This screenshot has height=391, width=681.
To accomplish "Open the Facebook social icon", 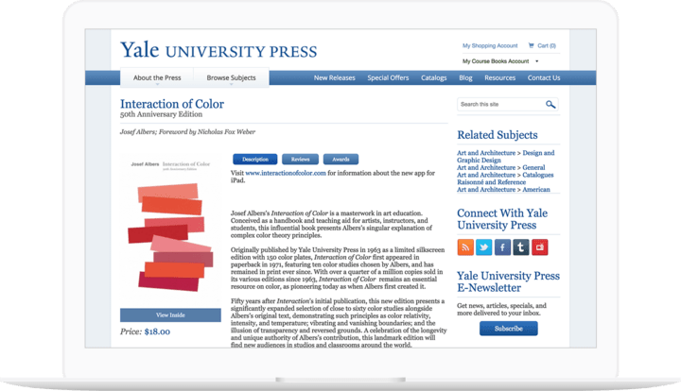I will pyautogui.click(x=502, y=247).
